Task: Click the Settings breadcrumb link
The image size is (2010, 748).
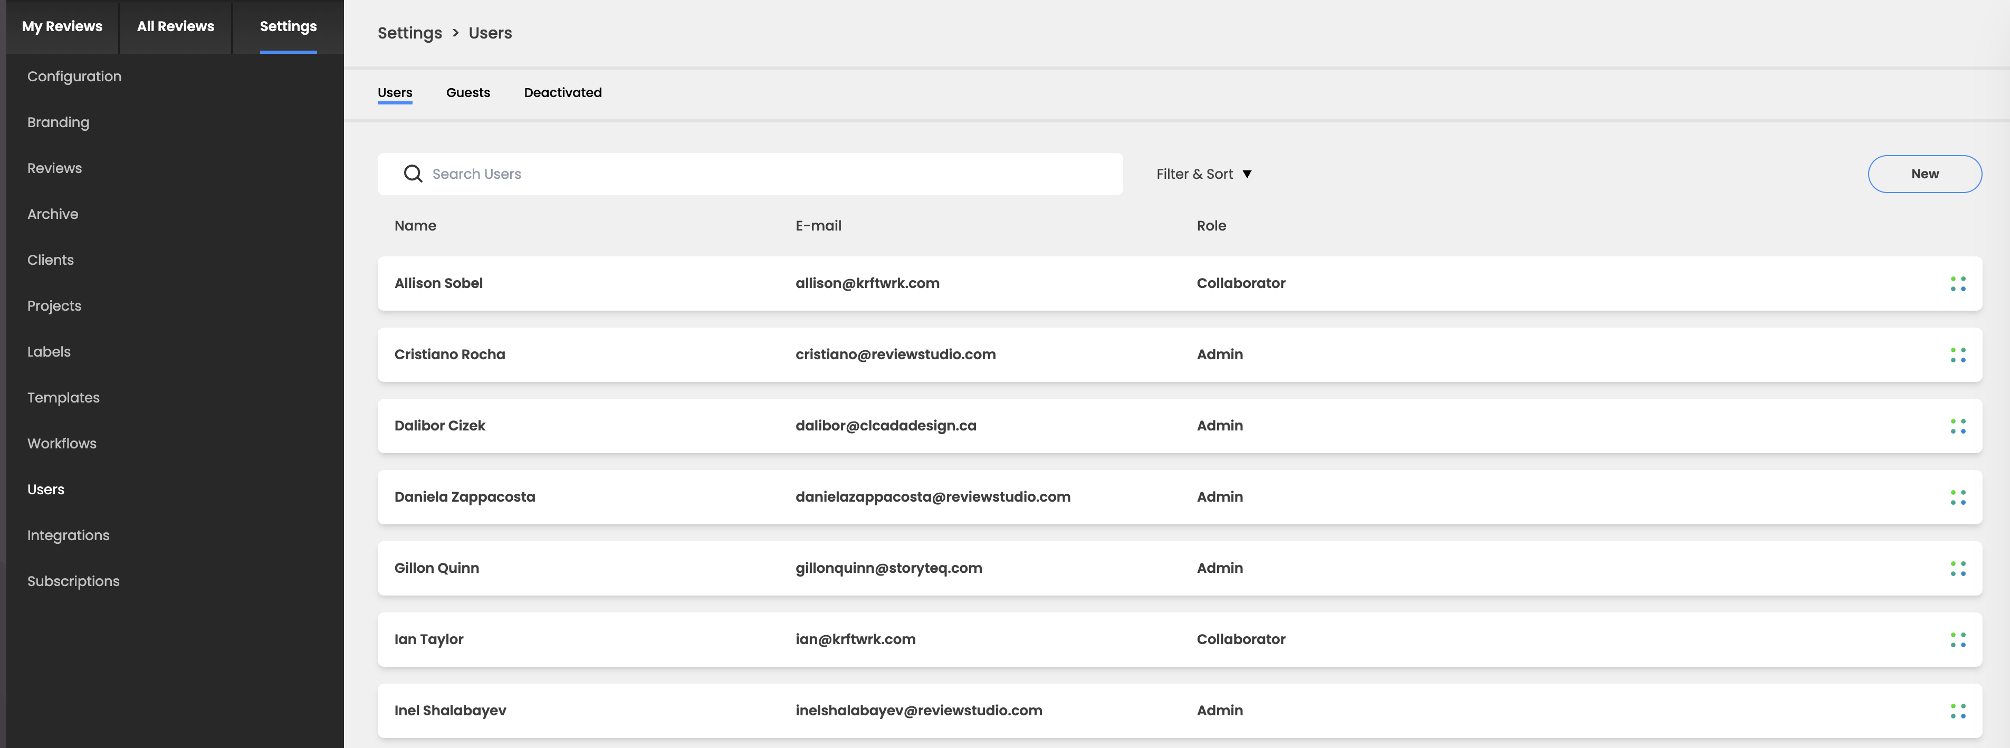Action: 409,33
